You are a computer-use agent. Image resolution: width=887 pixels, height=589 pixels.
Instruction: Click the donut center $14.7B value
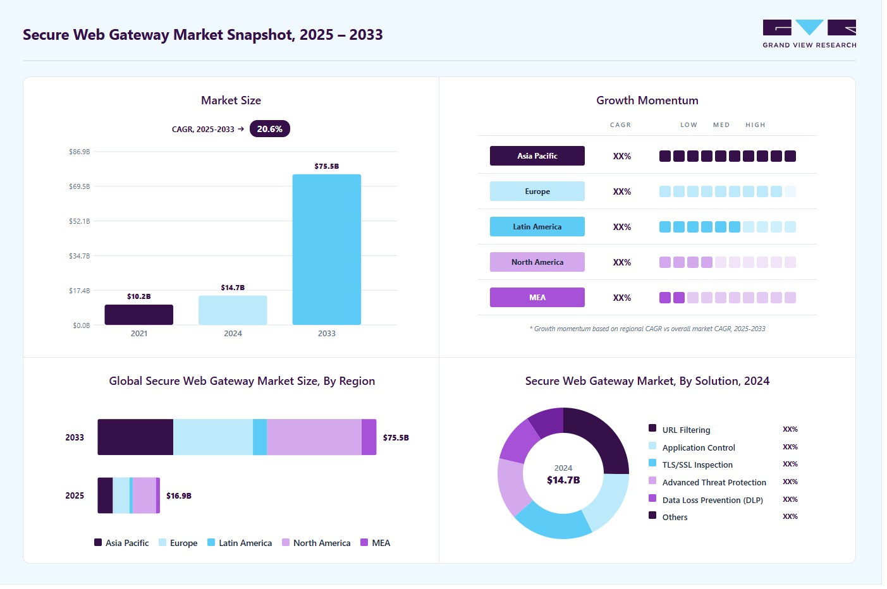pos(563,480)
